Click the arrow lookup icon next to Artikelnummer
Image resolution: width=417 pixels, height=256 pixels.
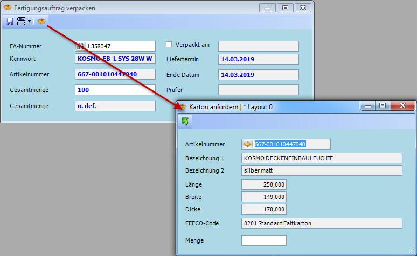tap(247, 144)
